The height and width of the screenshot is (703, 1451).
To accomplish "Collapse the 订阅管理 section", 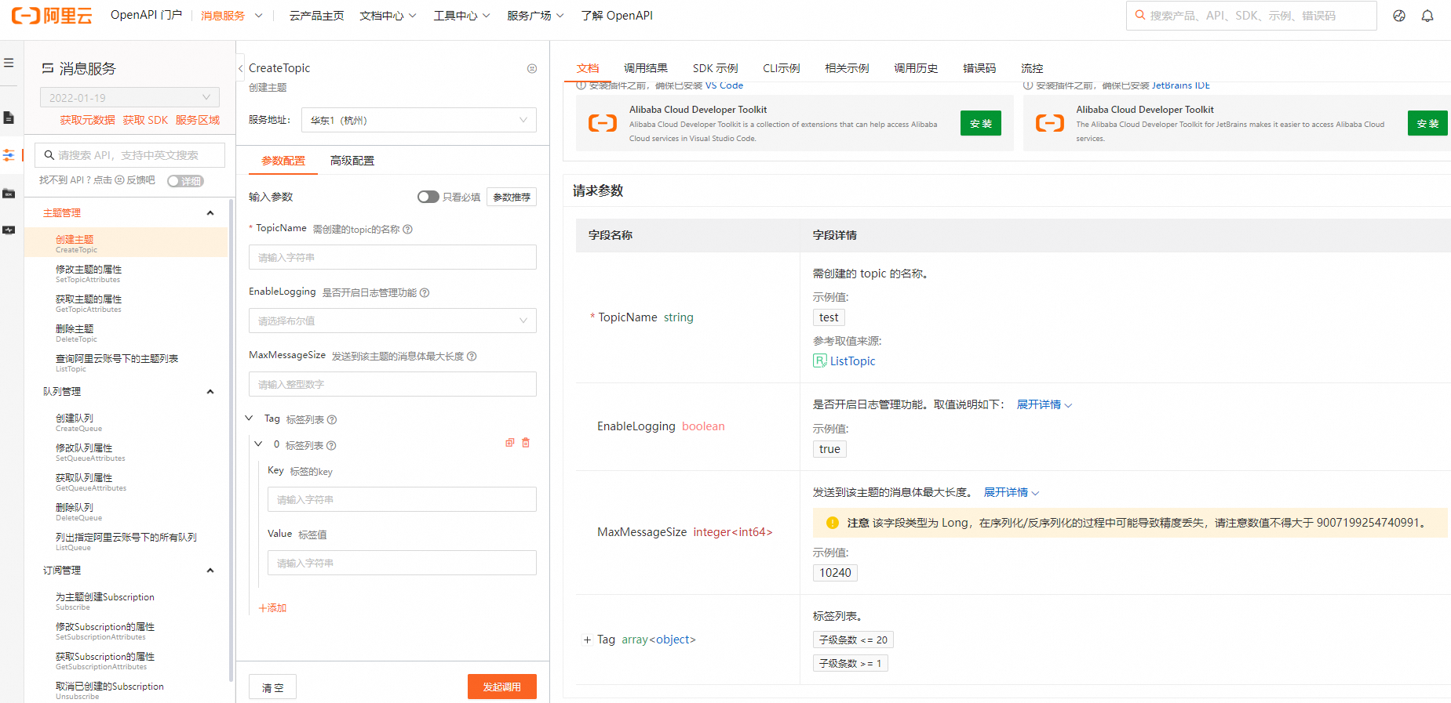I will (210, 571).
